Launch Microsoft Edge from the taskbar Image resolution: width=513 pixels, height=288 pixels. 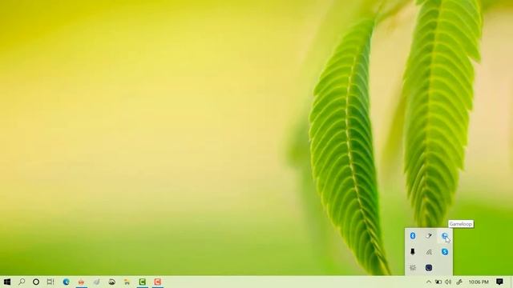66,282
